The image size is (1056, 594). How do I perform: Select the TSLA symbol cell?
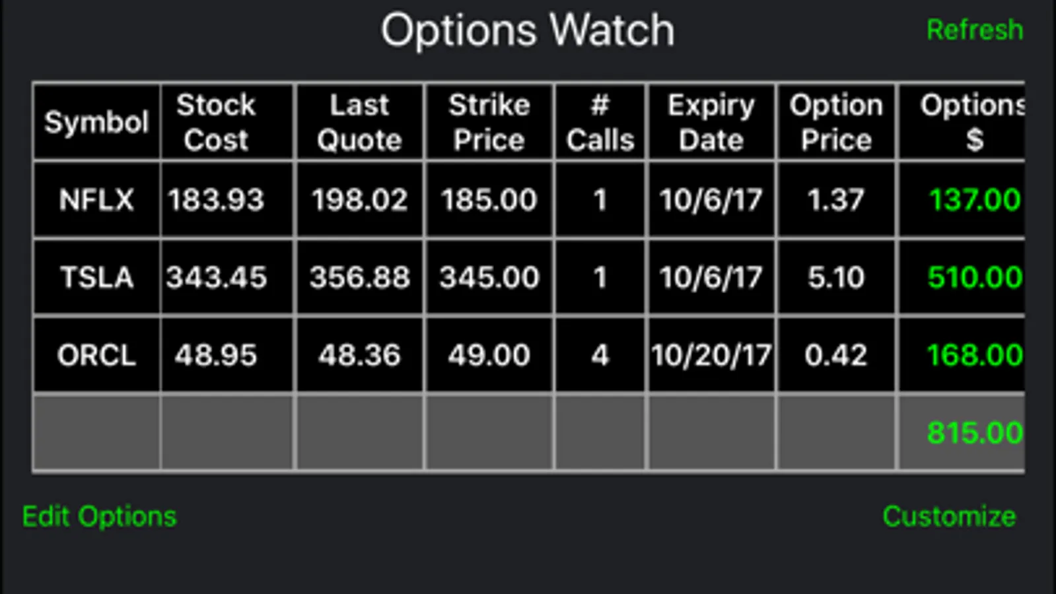(96, 277)
